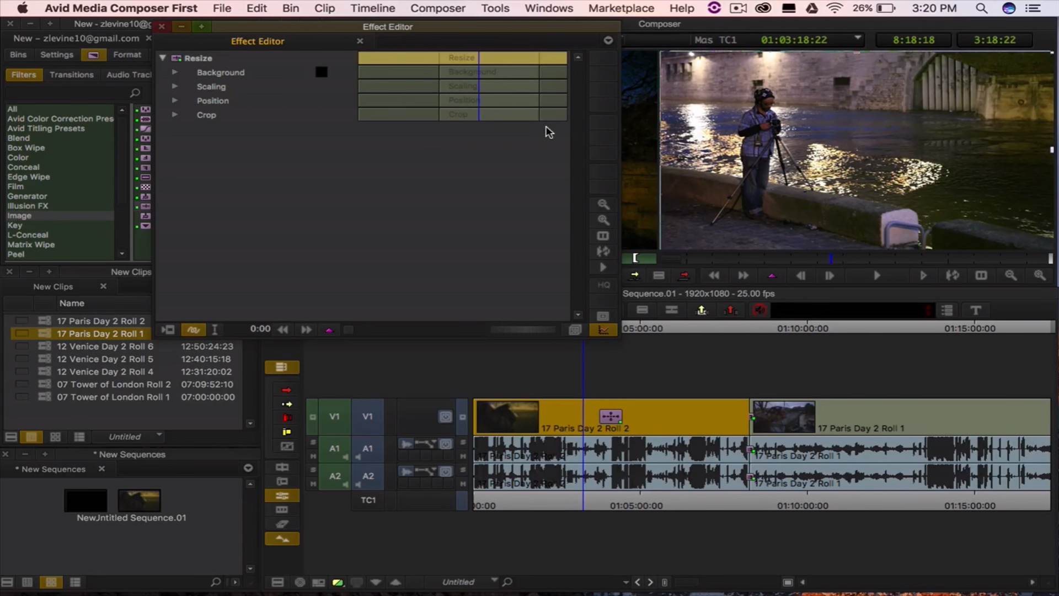The height and width of the screenshot is (596, 1059).
Task: Toggle checkbox beside 12 Venice Day 2 Roll 6
Action: pyautogui.click(x=22, y=347)
